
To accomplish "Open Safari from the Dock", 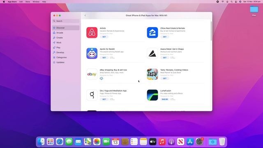I will point(60,142).
